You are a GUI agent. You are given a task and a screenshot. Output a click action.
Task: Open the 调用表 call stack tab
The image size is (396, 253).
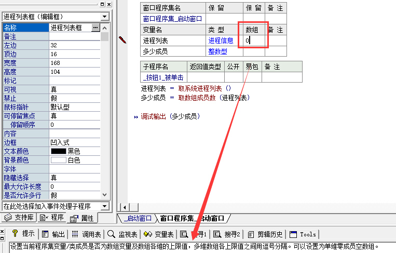pyautogui.click(x=87, y=234)
